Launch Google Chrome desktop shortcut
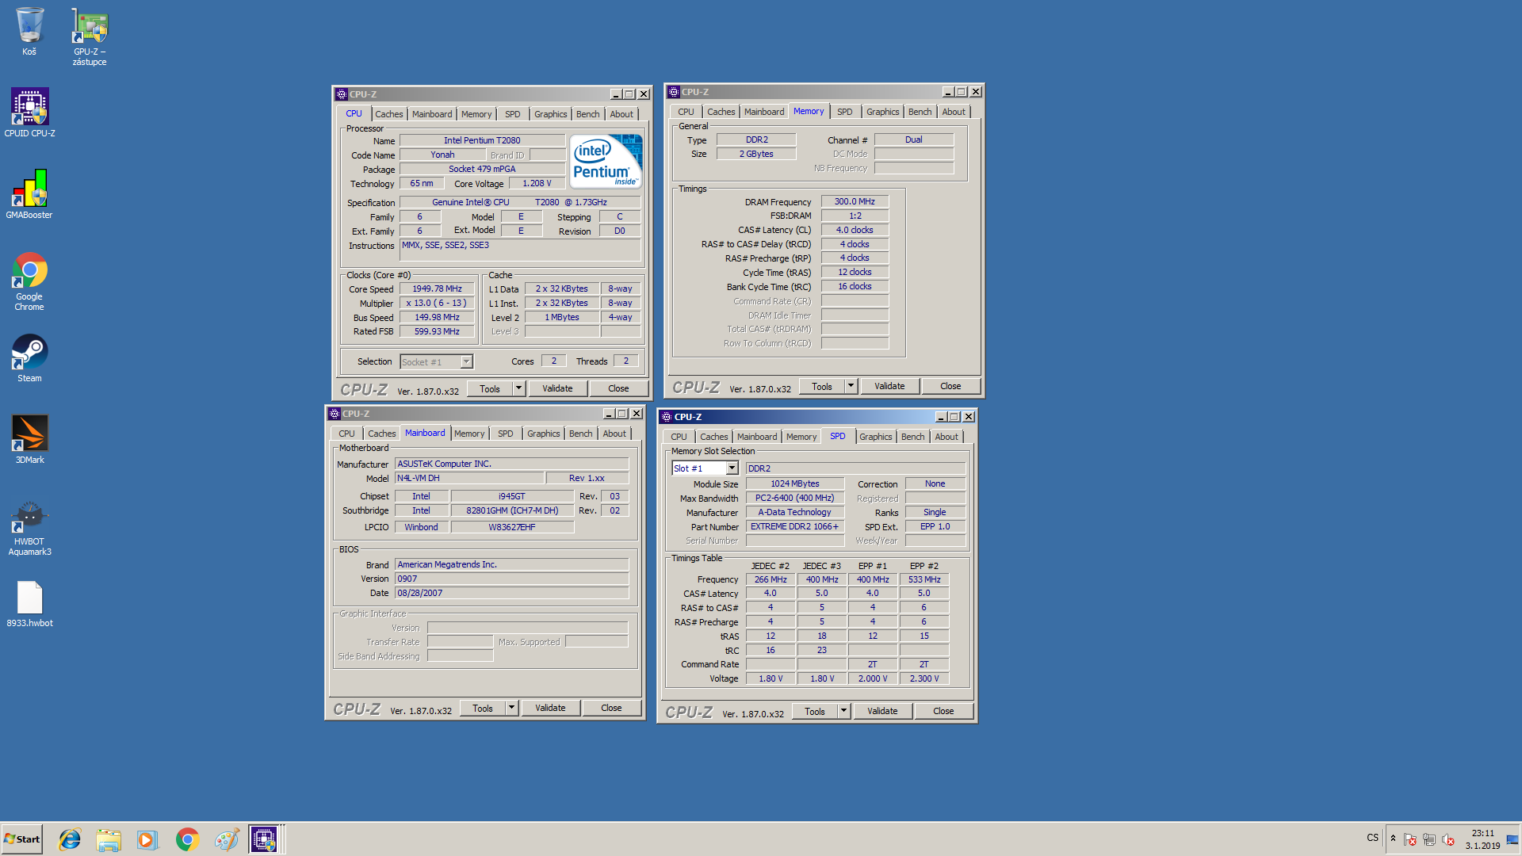Image resolution: width=1522 pixels, height=856 pixels. pos(29,281)
